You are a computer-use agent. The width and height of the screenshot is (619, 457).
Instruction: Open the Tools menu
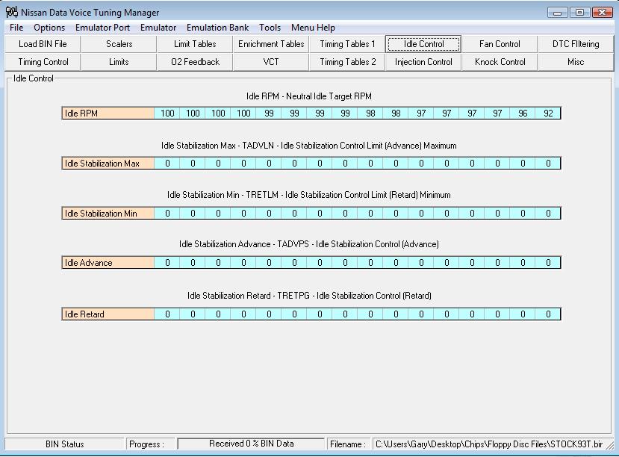click(x=270, y=28)
